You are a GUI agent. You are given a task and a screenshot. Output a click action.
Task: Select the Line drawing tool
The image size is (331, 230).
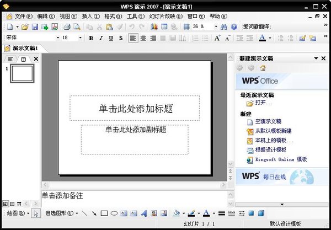84,213
